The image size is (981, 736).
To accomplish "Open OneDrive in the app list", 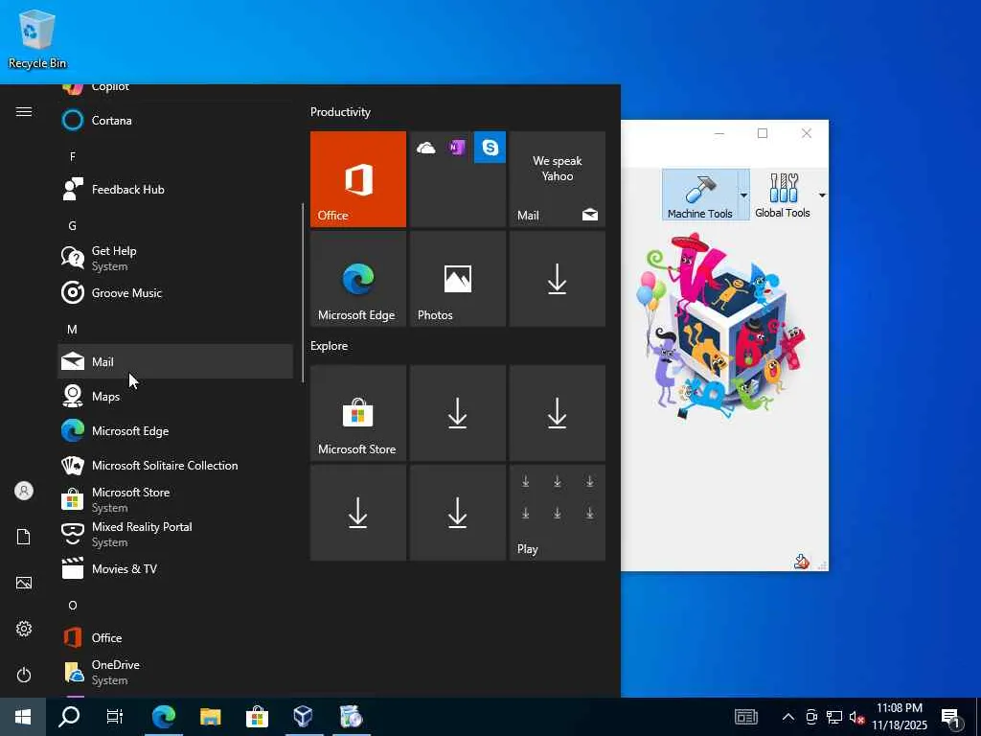I will tap(175, 672).
